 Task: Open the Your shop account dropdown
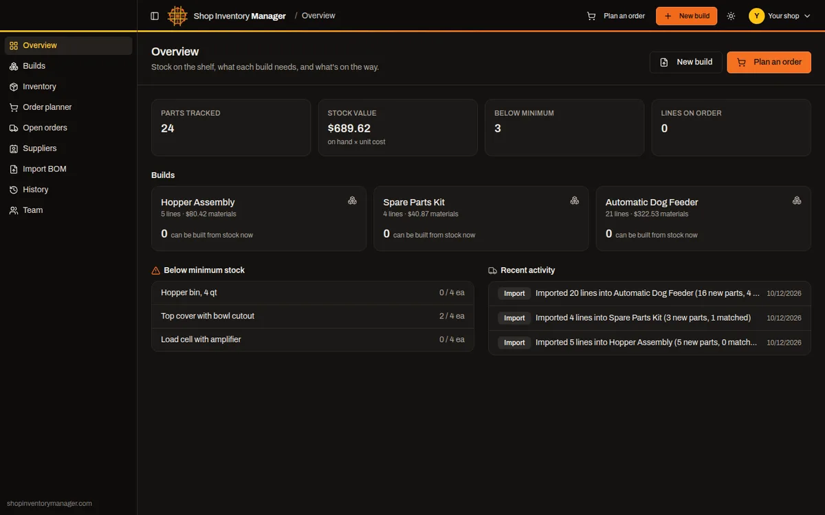[780, 16]
